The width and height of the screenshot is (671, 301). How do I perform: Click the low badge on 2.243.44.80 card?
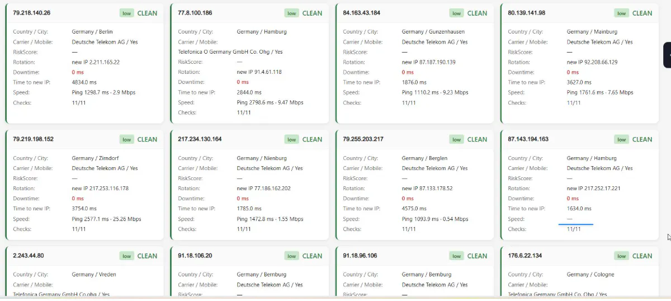(x=127, y=256)
